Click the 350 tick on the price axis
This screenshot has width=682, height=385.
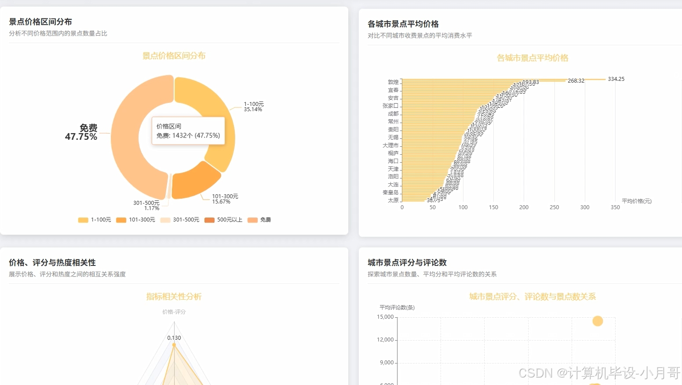pyautogui.click(x=615, y=207)
